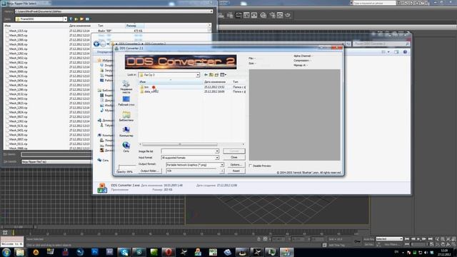This screenshot has height=257, width=457.
Task: Open Explorer window's Help icon
Action: (x=405, y=52)
